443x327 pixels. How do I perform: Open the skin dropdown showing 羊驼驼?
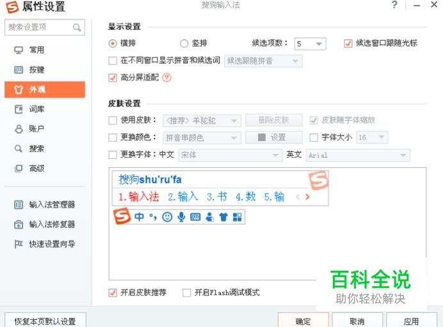coord(202,121)
